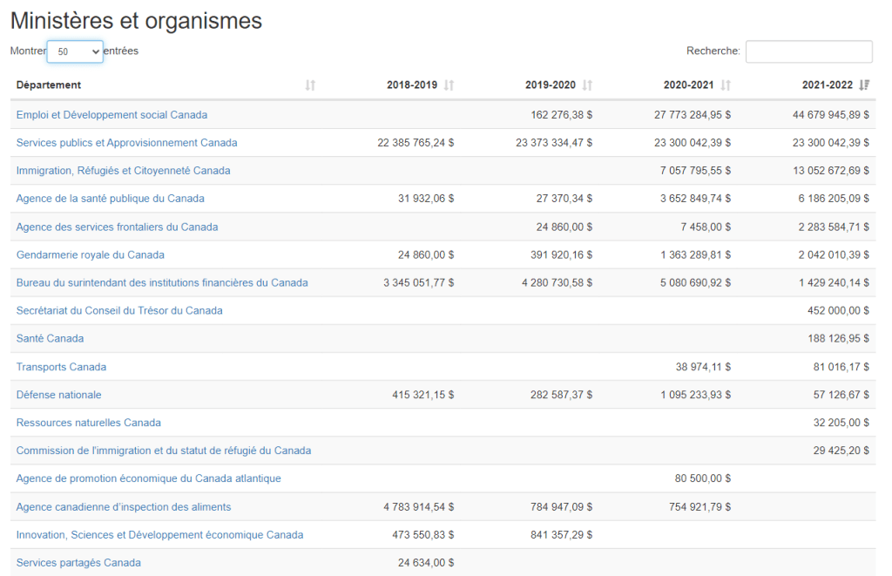892x576 pixels.
Task: Click the sort icon beside Département header
Action: point(310,85)
